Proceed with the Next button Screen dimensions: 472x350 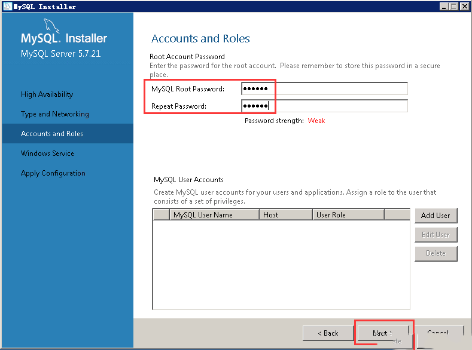point(383,333)
